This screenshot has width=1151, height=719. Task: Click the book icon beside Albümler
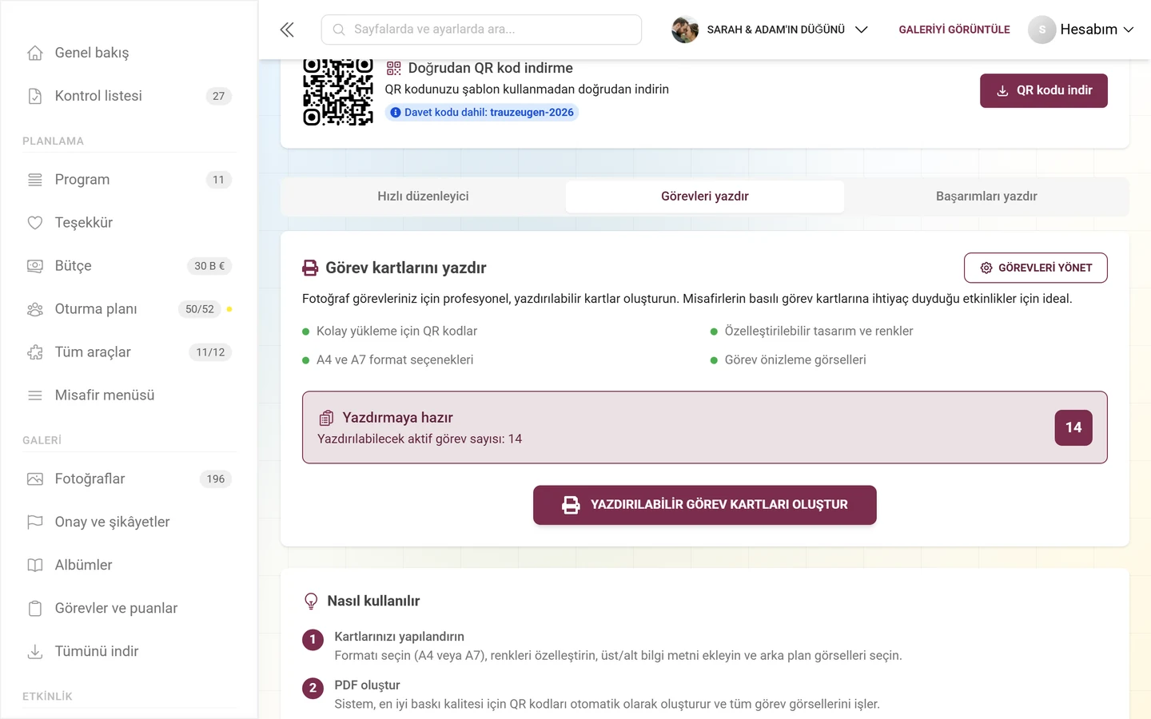point(35,566)
